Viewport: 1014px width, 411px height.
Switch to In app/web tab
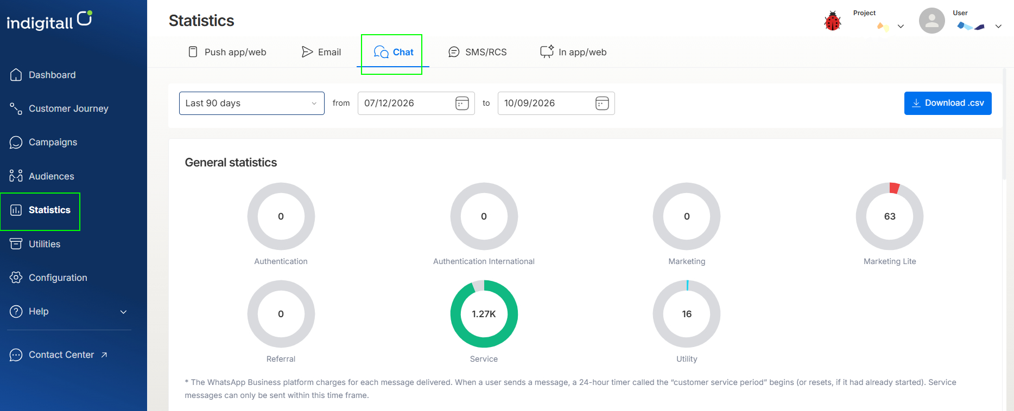tap(573, 52)
